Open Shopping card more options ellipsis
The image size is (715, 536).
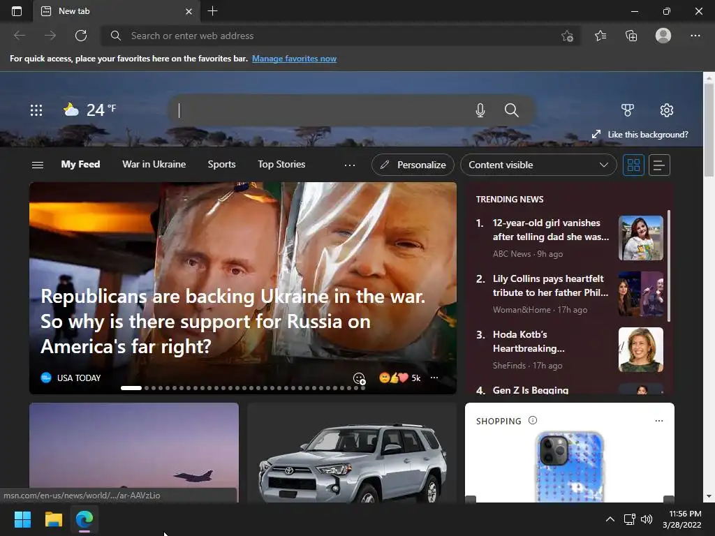pos(659,421)
